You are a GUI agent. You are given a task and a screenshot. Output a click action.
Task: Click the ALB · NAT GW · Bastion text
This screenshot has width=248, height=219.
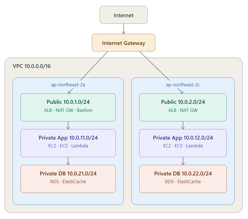click(68, 110)
